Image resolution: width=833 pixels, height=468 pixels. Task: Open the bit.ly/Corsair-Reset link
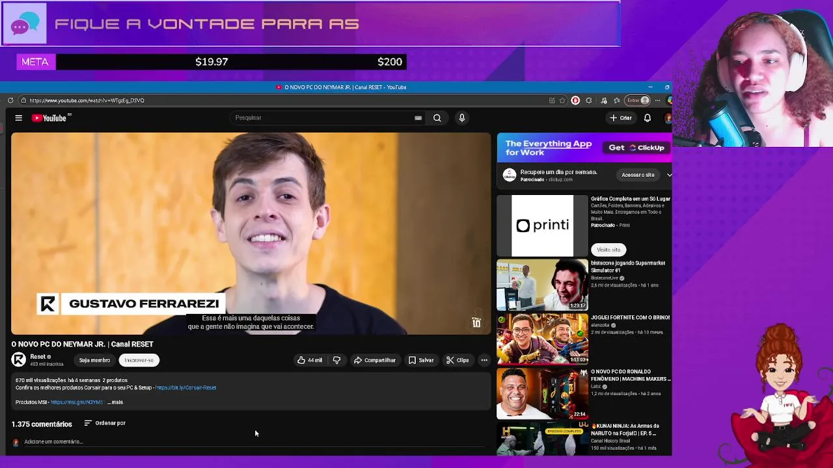pyautogui.click(x=185, y=387)
